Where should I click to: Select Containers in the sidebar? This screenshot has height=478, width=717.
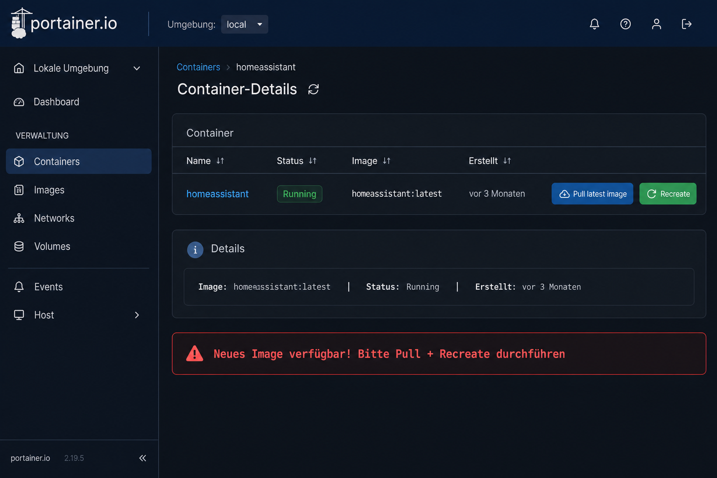78,162
